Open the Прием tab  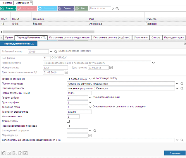[9, 37]
